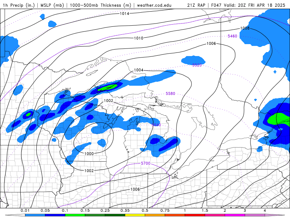Click the Valid: 20Z FRI APR 18 2025 text
The image size is (290, 217).
[254, 5]
